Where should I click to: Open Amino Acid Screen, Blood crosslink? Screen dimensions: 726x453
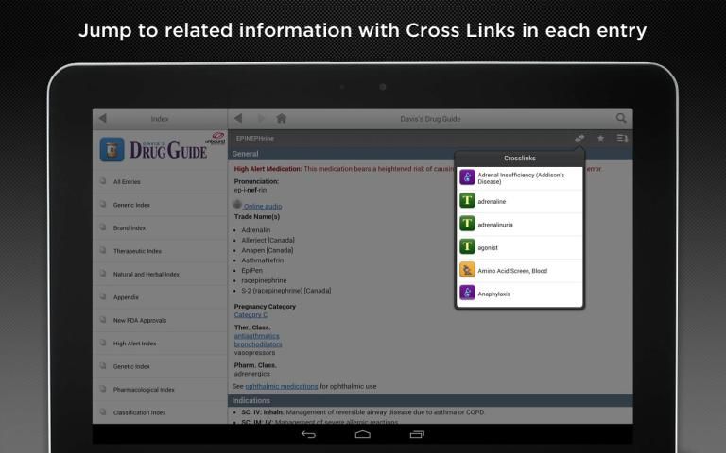[x=519, y=270]
